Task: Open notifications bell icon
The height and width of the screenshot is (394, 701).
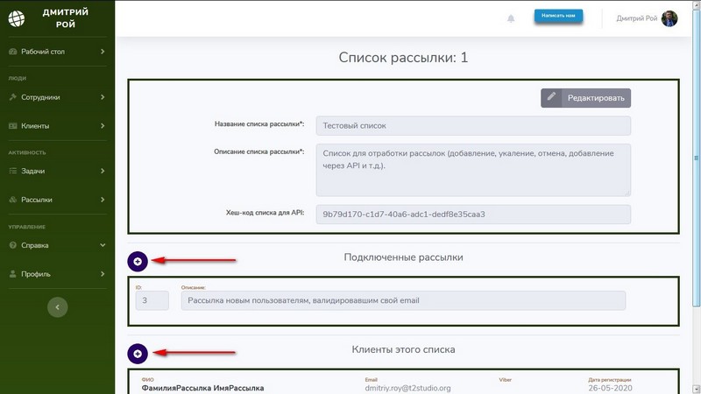Action: [x=511, y=18]
